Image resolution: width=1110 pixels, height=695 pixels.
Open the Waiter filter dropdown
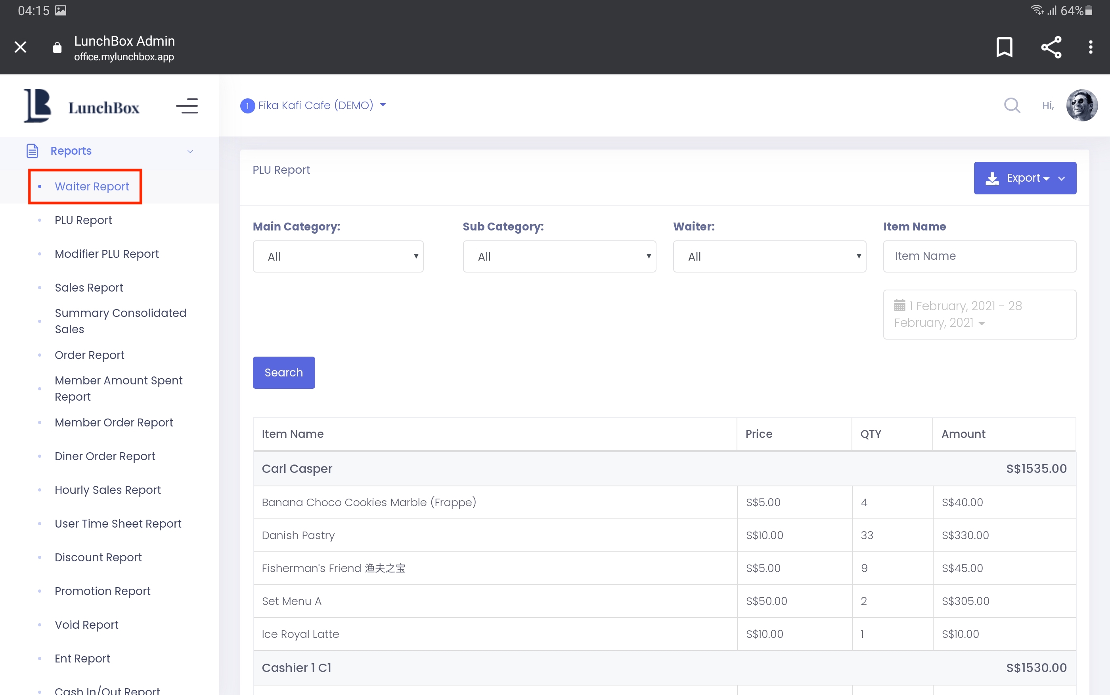(x=769, y=257)
